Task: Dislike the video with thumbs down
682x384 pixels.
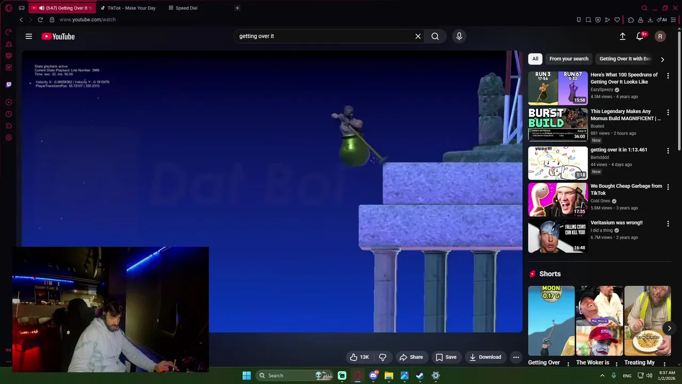Action: [x=383, y=357]
